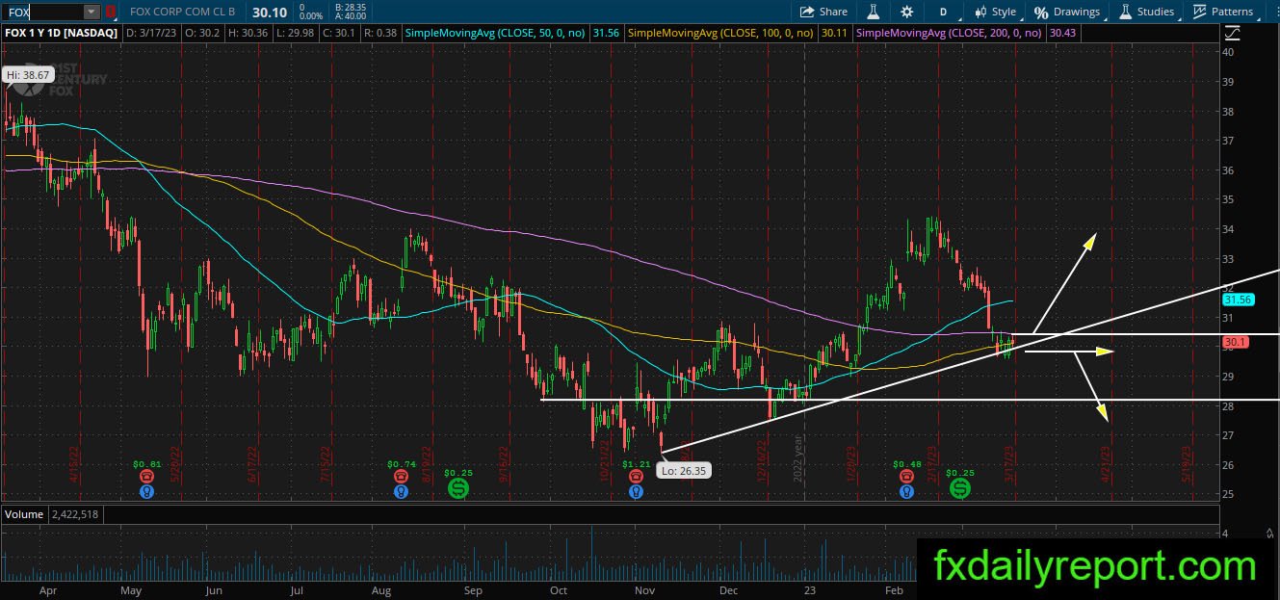Click the Share button
Image resolution: width=1280 pixels, height=600 pixels.
823,12
